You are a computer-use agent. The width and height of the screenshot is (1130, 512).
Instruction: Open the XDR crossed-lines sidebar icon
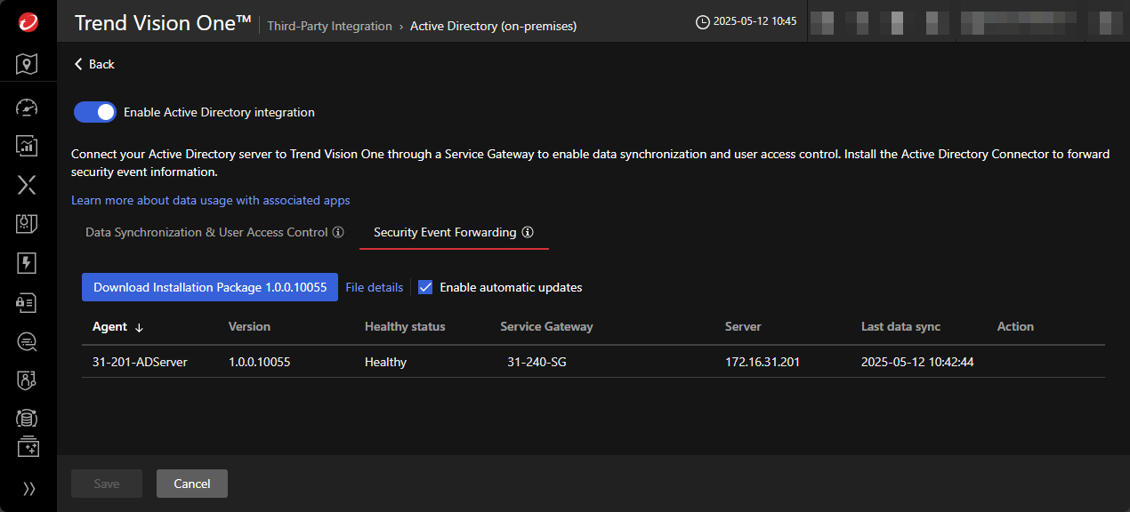pos(28,185)
